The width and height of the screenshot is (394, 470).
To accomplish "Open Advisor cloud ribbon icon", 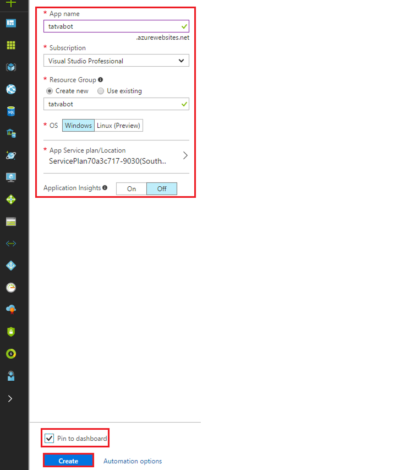I will [x=11, y=310].
